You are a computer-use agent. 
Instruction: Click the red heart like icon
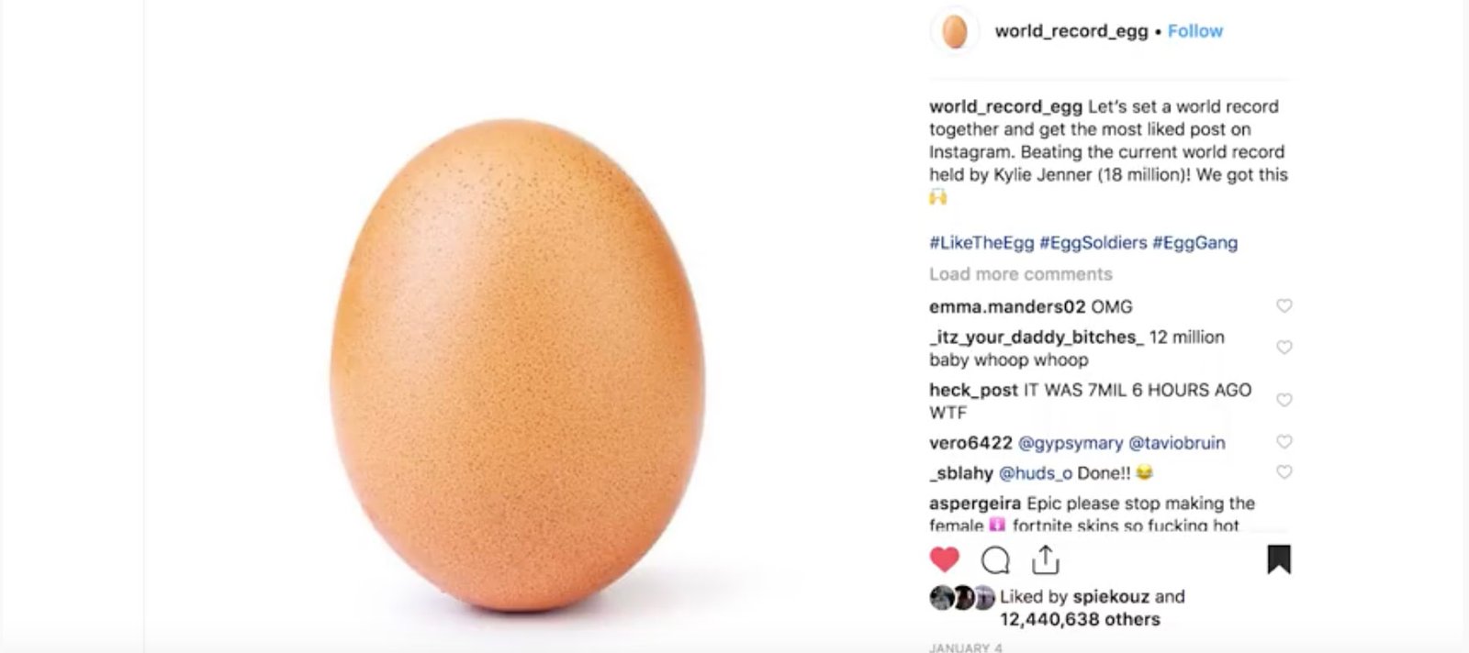(944, 559)
